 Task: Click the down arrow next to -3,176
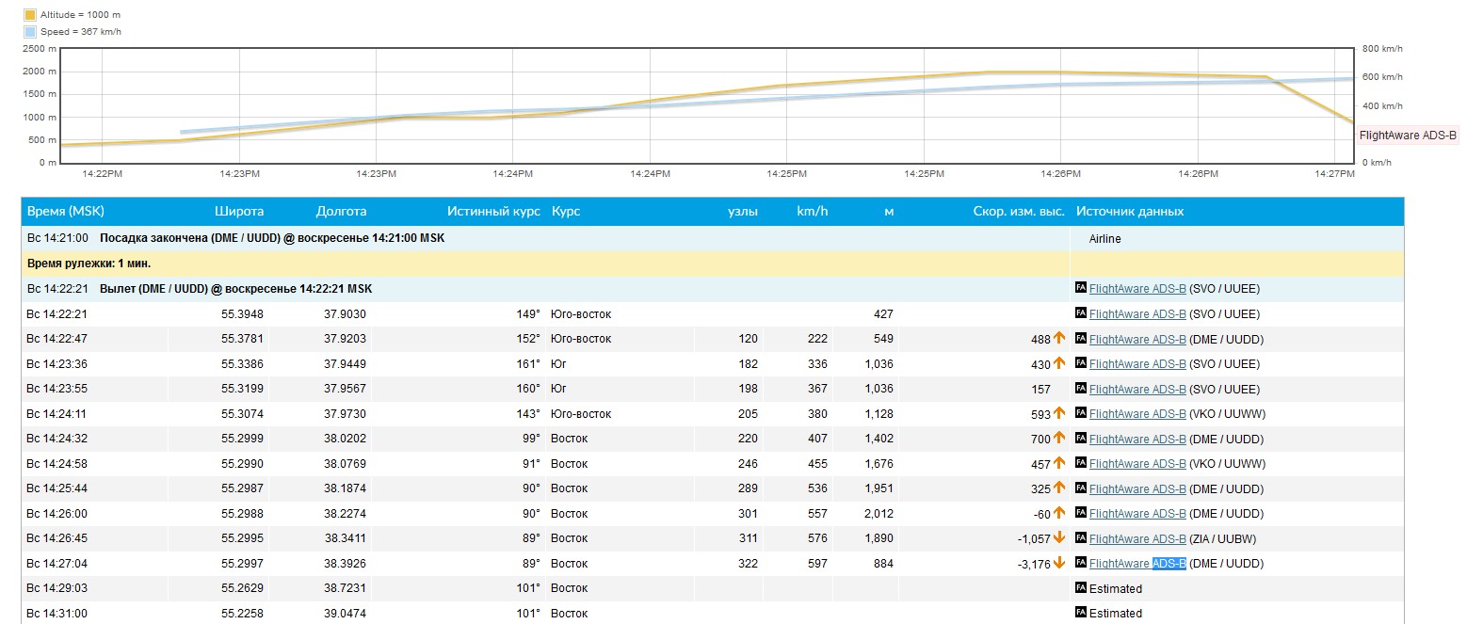point(1059,563)
